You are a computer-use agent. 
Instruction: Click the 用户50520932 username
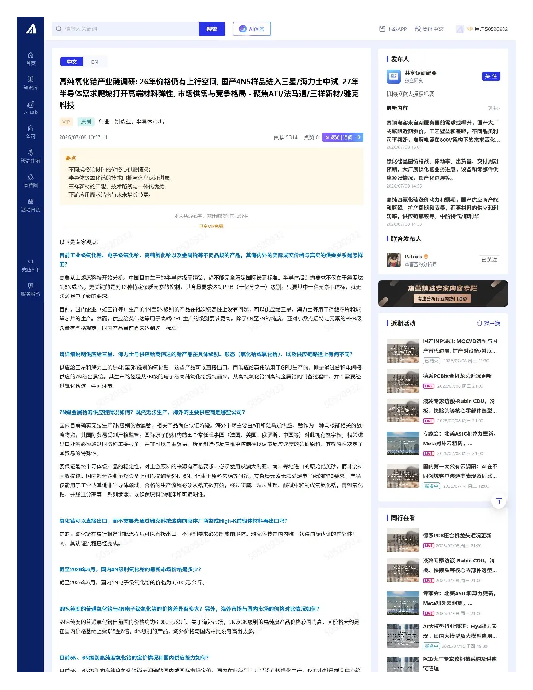(491, 29)
